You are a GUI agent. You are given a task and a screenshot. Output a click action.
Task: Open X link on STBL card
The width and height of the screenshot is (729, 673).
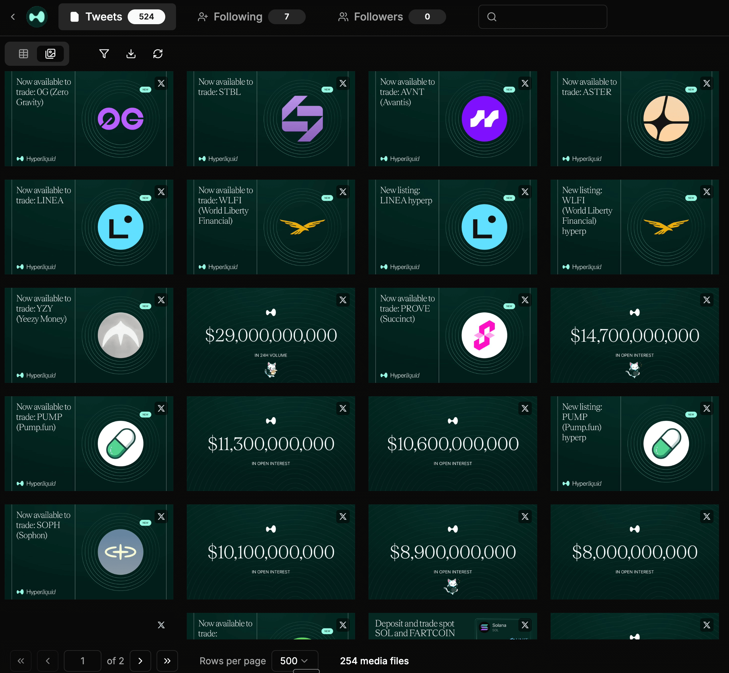[343, 83]
